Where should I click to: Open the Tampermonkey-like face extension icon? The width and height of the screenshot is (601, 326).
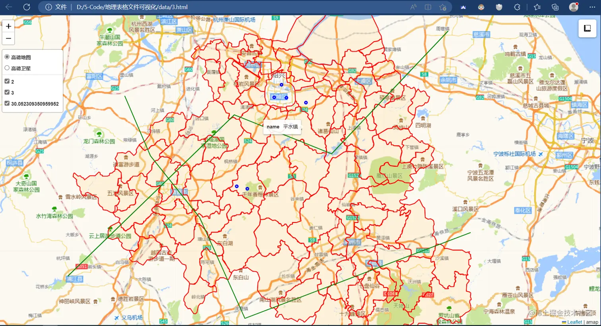pyautogui.click(x=481, y=7)
